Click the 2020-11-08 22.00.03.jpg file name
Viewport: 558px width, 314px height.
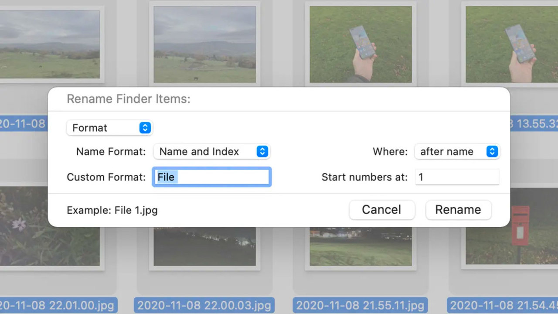204,305
